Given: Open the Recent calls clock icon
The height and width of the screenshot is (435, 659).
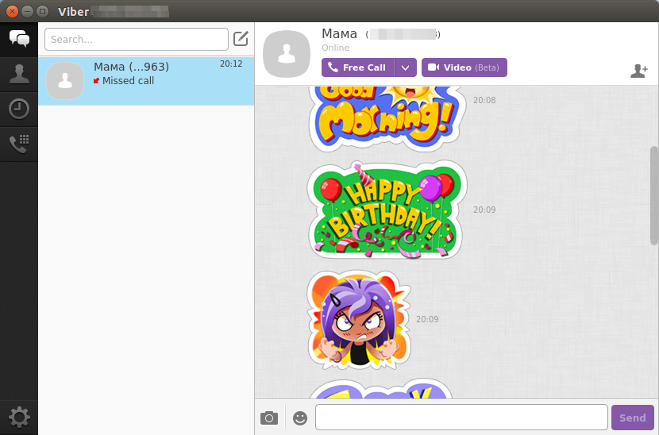Looking at the screenshot, I should 19,110.
